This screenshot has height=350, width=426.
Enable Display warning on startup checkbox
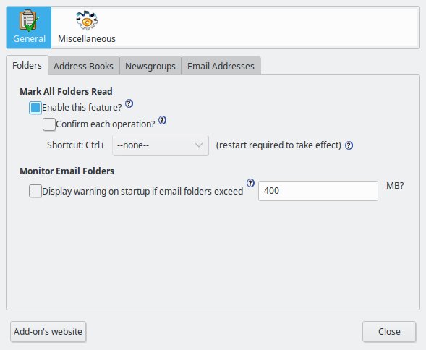click(x=35, y=191)
